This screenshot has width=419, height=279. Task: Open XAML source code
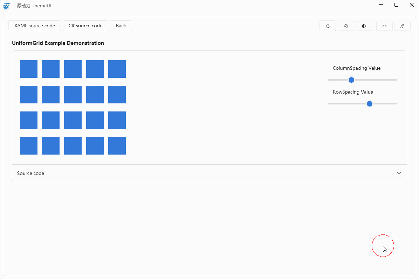point(35,26)
